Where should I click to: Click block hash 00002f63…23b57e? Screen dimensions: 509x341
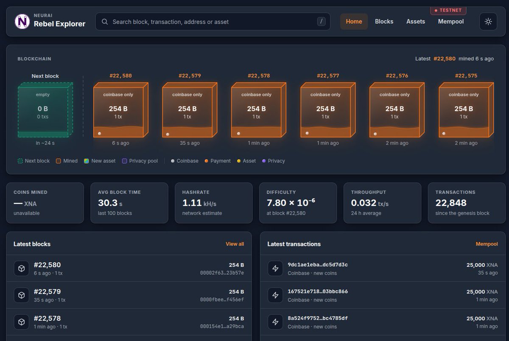tap(222, 273)
